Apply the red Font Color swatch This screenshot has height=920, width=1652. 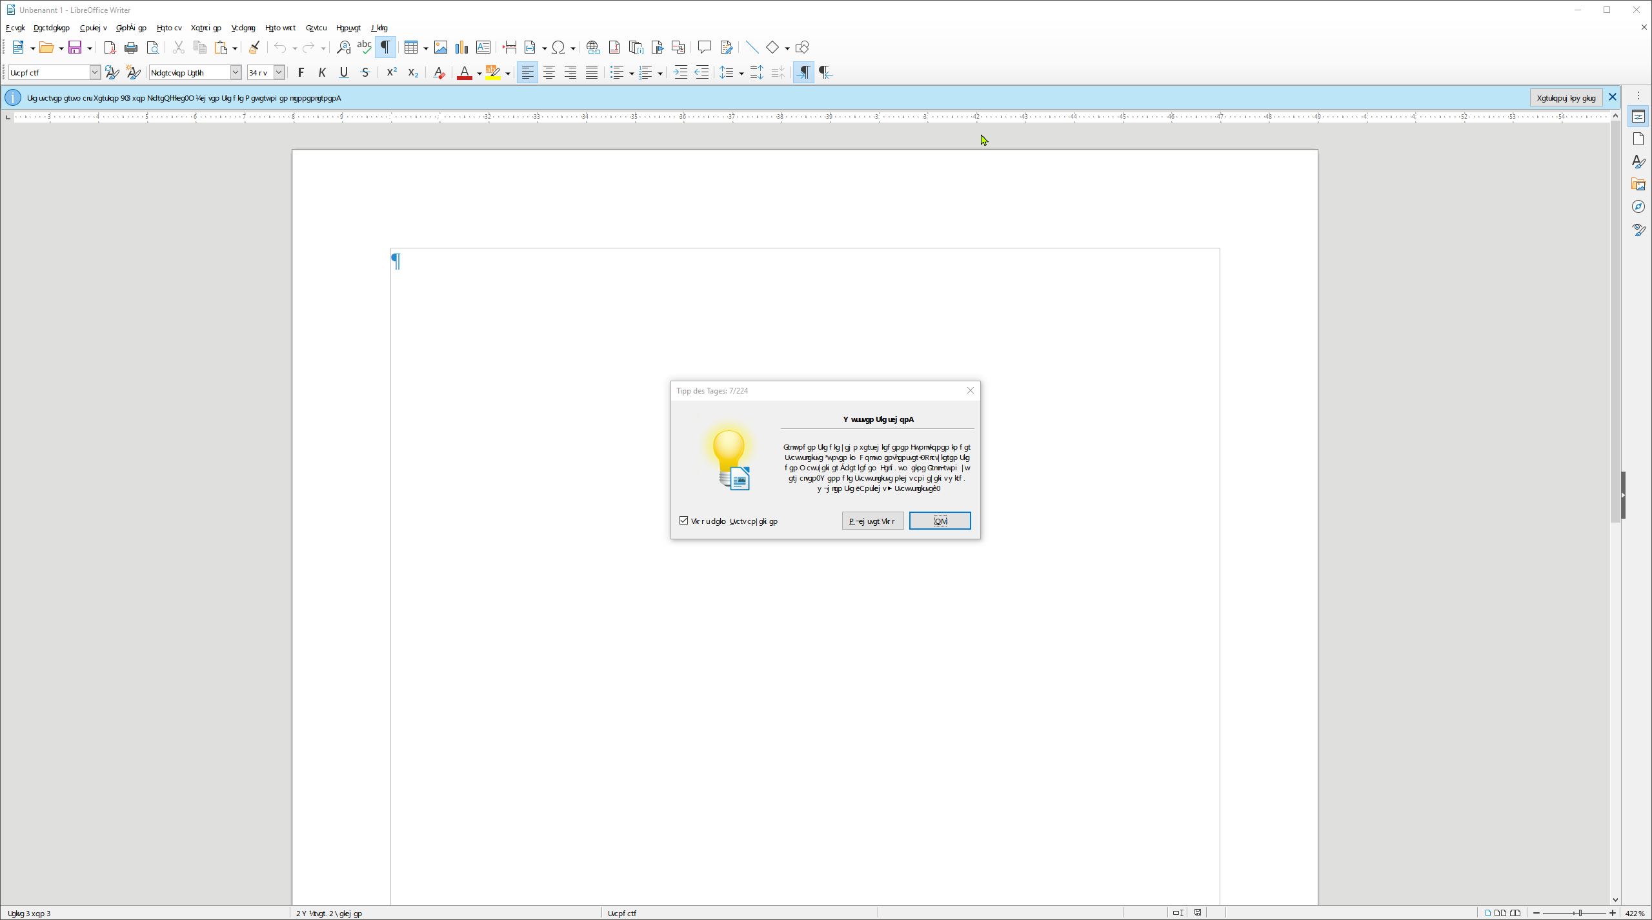tap(464, 72)
